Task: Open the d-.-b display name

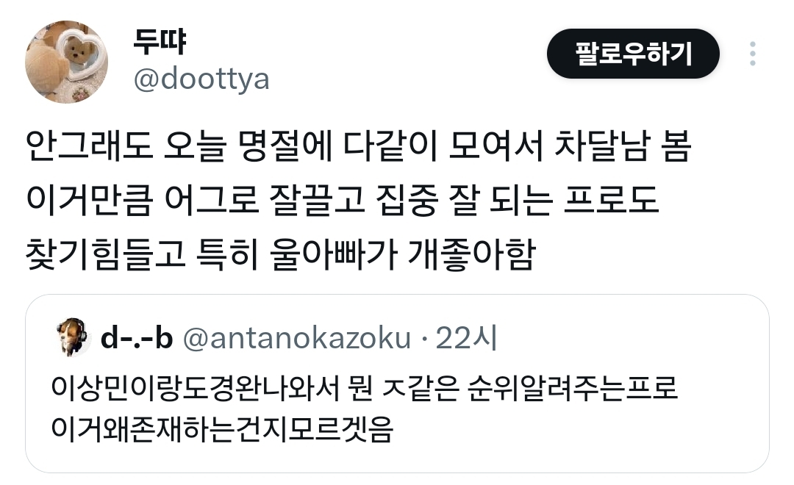Action: point(137,338)
